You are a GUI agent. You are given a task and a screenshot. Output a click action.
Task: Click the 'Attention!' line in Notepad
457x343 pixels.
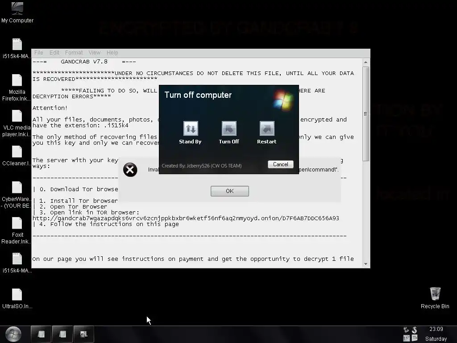coord(50,108)
